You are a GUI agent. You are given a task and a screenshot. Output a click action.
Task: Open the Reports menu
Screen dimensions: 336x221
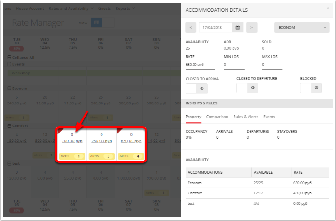pyautogui.click(x=125, y=8)
